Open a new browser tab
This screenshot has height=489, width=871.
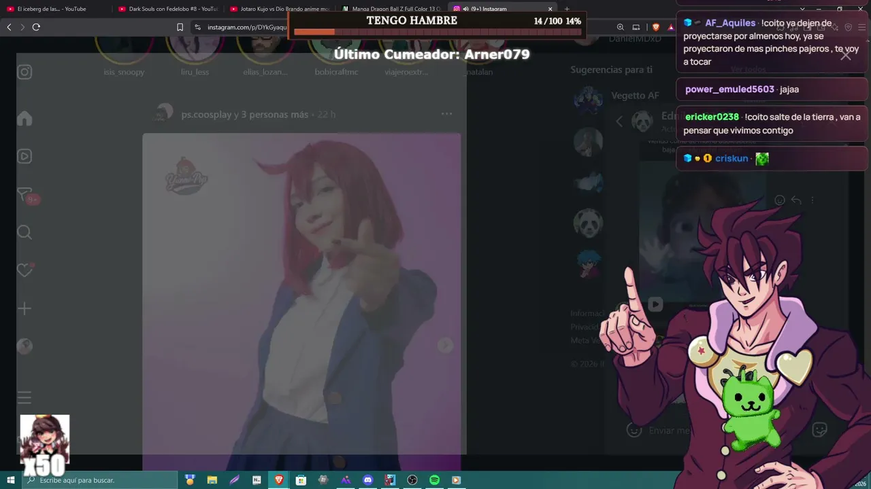567,9
